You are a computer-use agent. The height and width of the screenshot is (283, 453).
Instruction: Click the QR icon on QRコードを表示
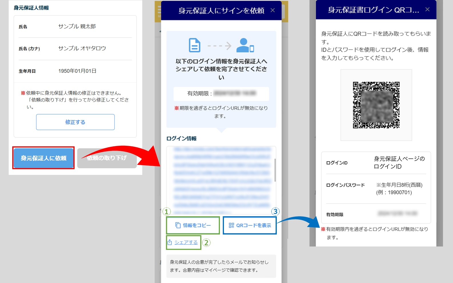pyautogui.click(x=231, y=225)
